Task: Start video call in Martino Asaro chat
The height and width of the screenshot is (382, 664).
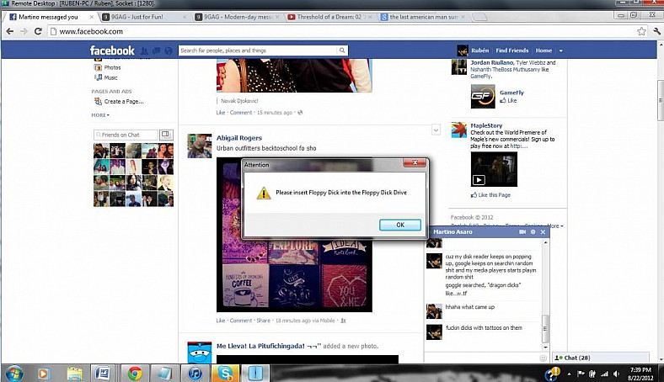Action: tap(523, 231)
